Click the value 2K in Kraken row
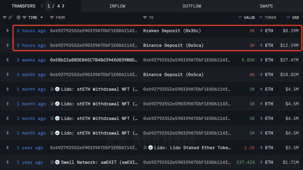This screenshot has height=170, width=303. (252, 31)
